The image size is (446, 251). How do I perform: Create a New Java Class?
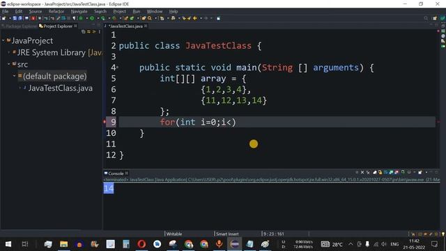(132, 18)
